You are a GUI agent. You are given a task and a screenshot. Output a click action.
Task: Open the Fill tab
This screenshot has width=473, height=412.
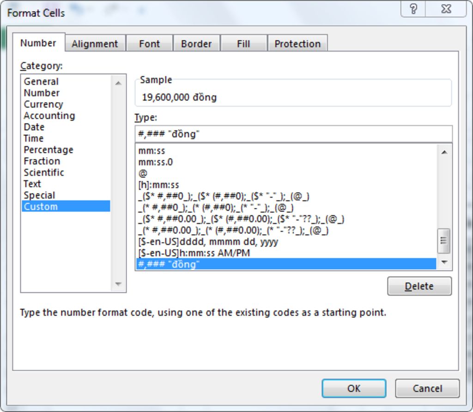(x=243, y=44)
